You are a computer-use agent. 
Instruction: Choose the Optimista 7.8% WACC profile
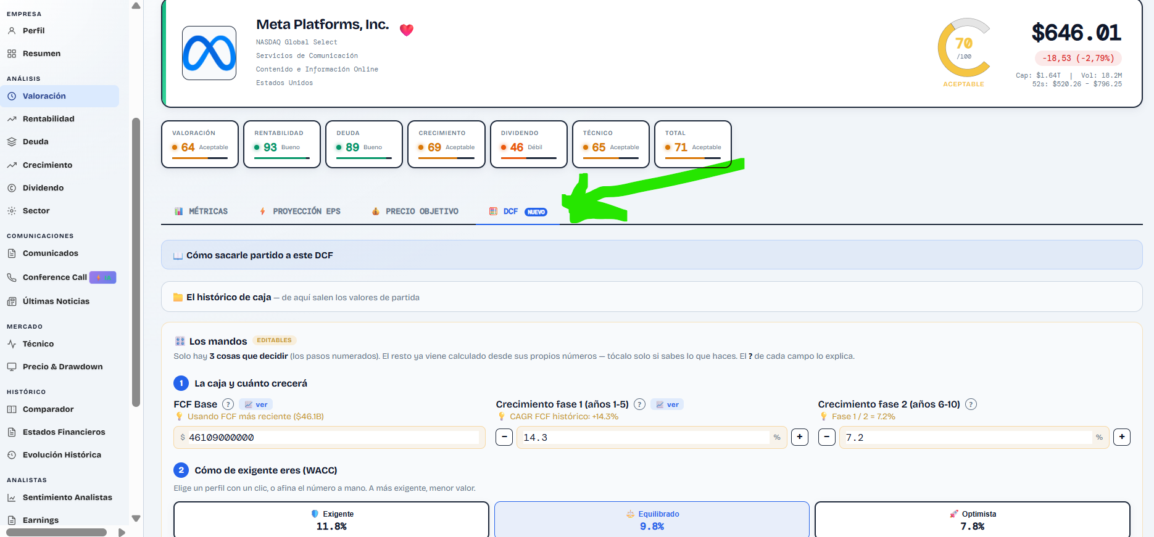pos(973,520)
